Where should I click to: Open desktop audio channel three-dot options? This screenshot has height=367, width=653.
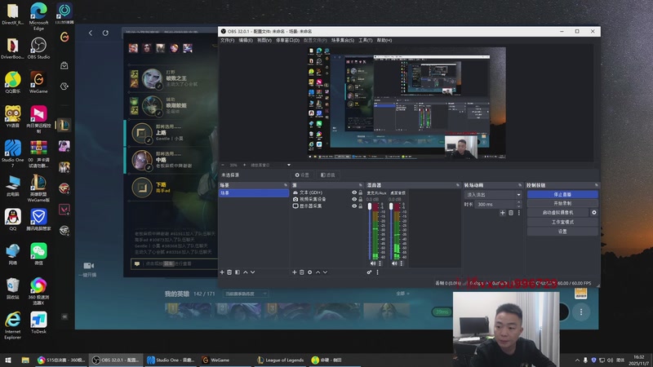coord(402,263)
